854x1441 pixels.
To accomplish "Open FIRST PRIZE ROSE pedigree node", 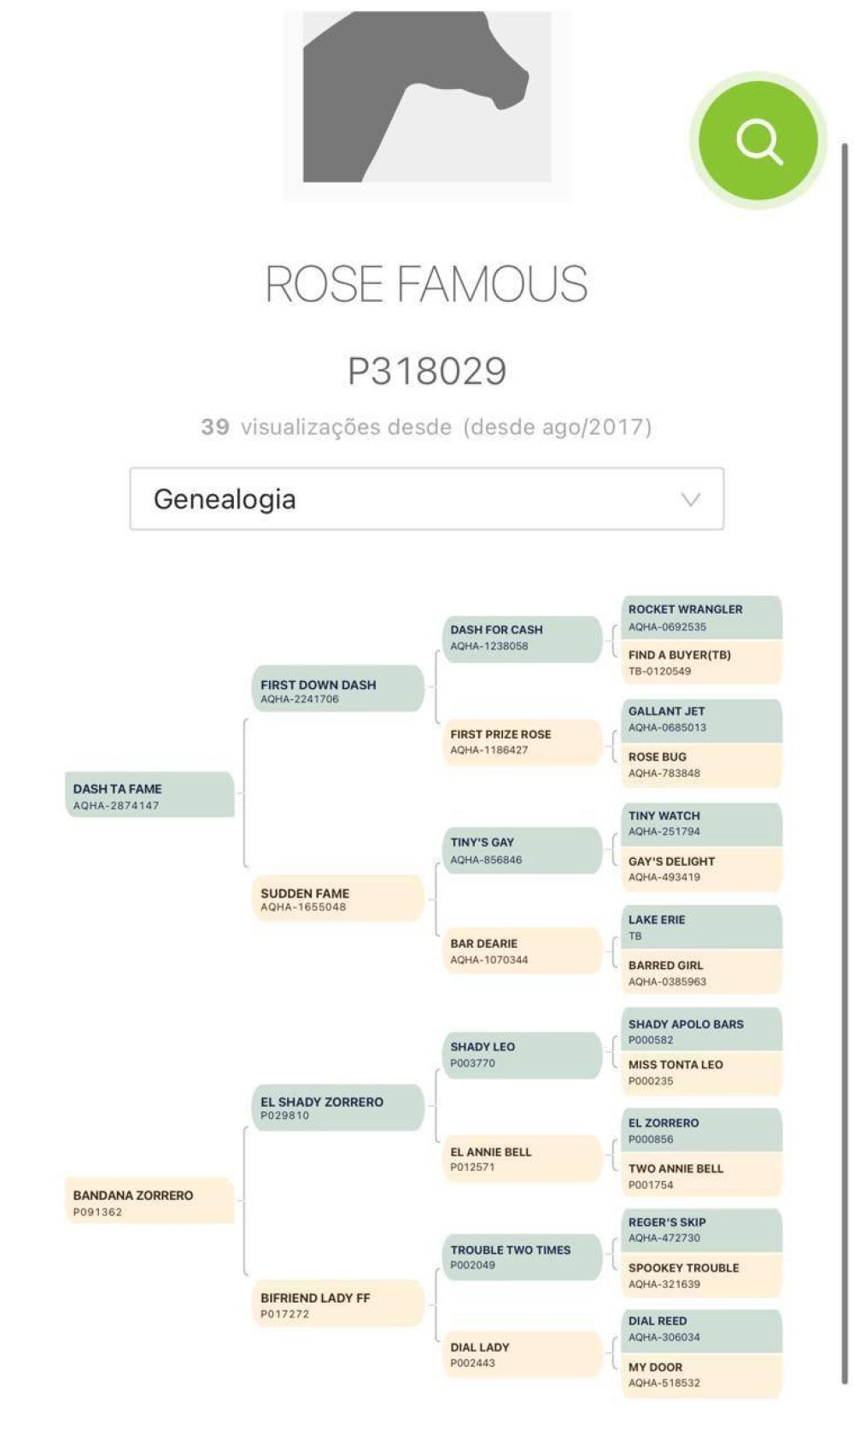I will [x=523, y=742].
